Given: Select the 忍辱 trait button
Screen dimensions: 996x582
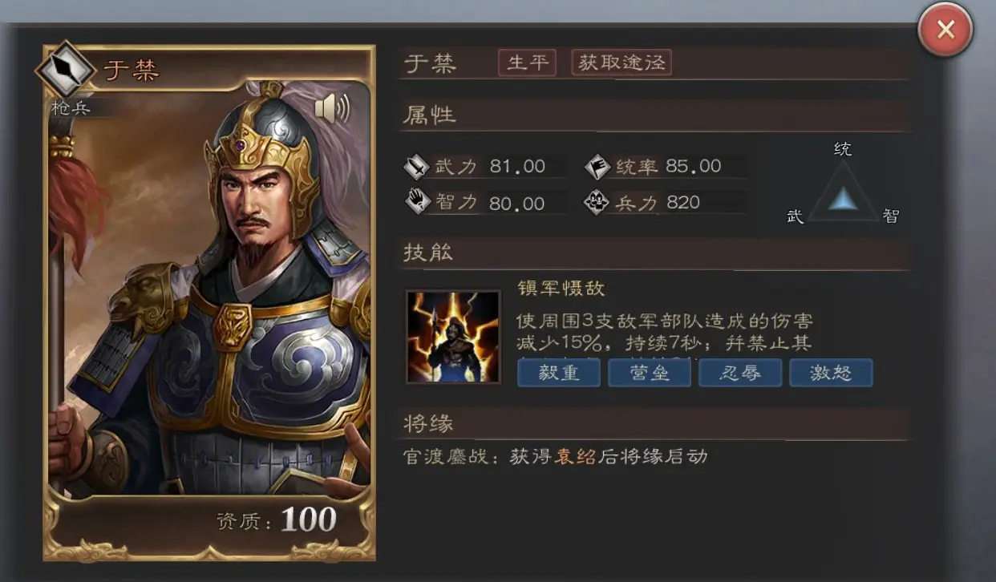Looking at the screenshot, I should click(740, 373).
